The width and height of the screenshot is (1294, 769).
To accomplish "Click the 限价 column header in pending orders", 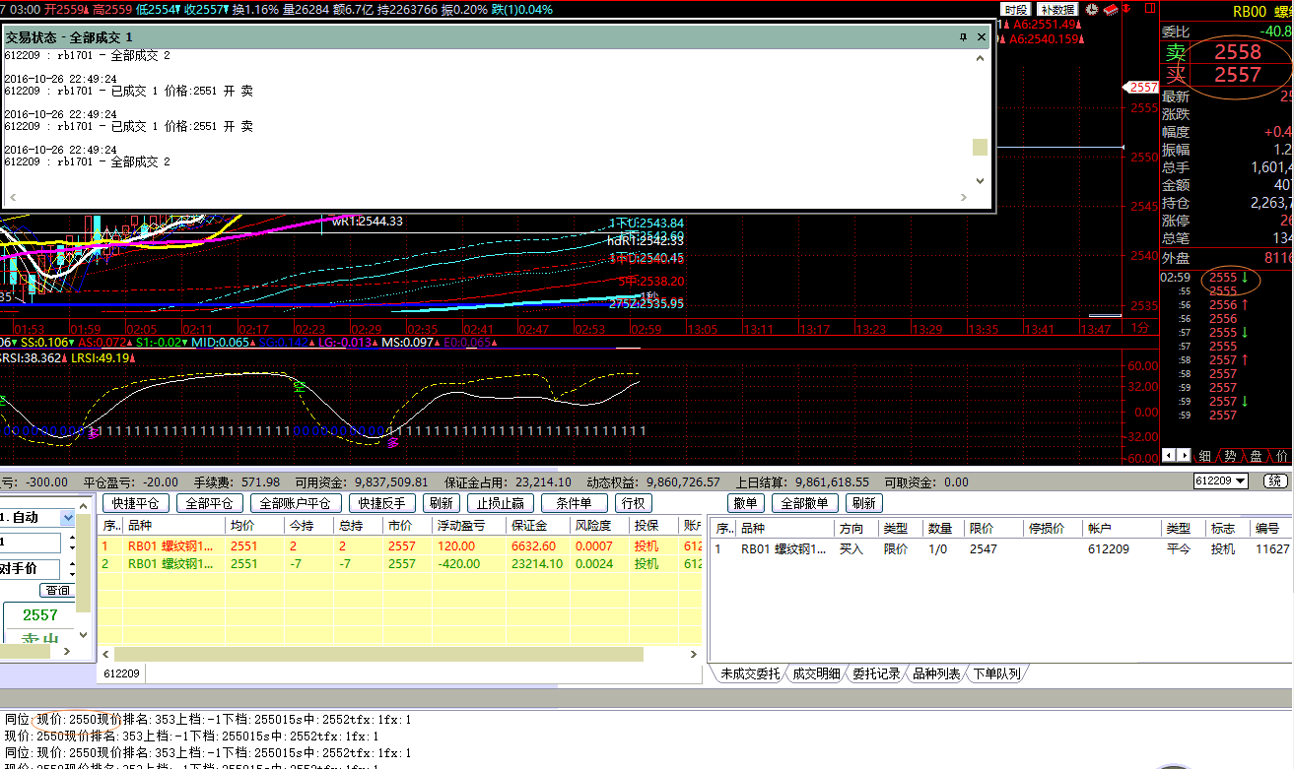I will click(x=994, y=529).
